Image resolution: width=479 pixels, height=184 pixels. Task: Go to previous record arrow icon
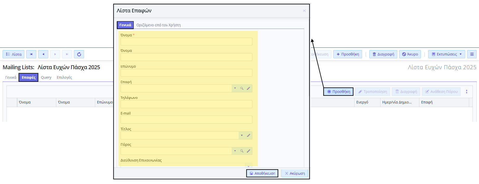click(x=43, y=54)
